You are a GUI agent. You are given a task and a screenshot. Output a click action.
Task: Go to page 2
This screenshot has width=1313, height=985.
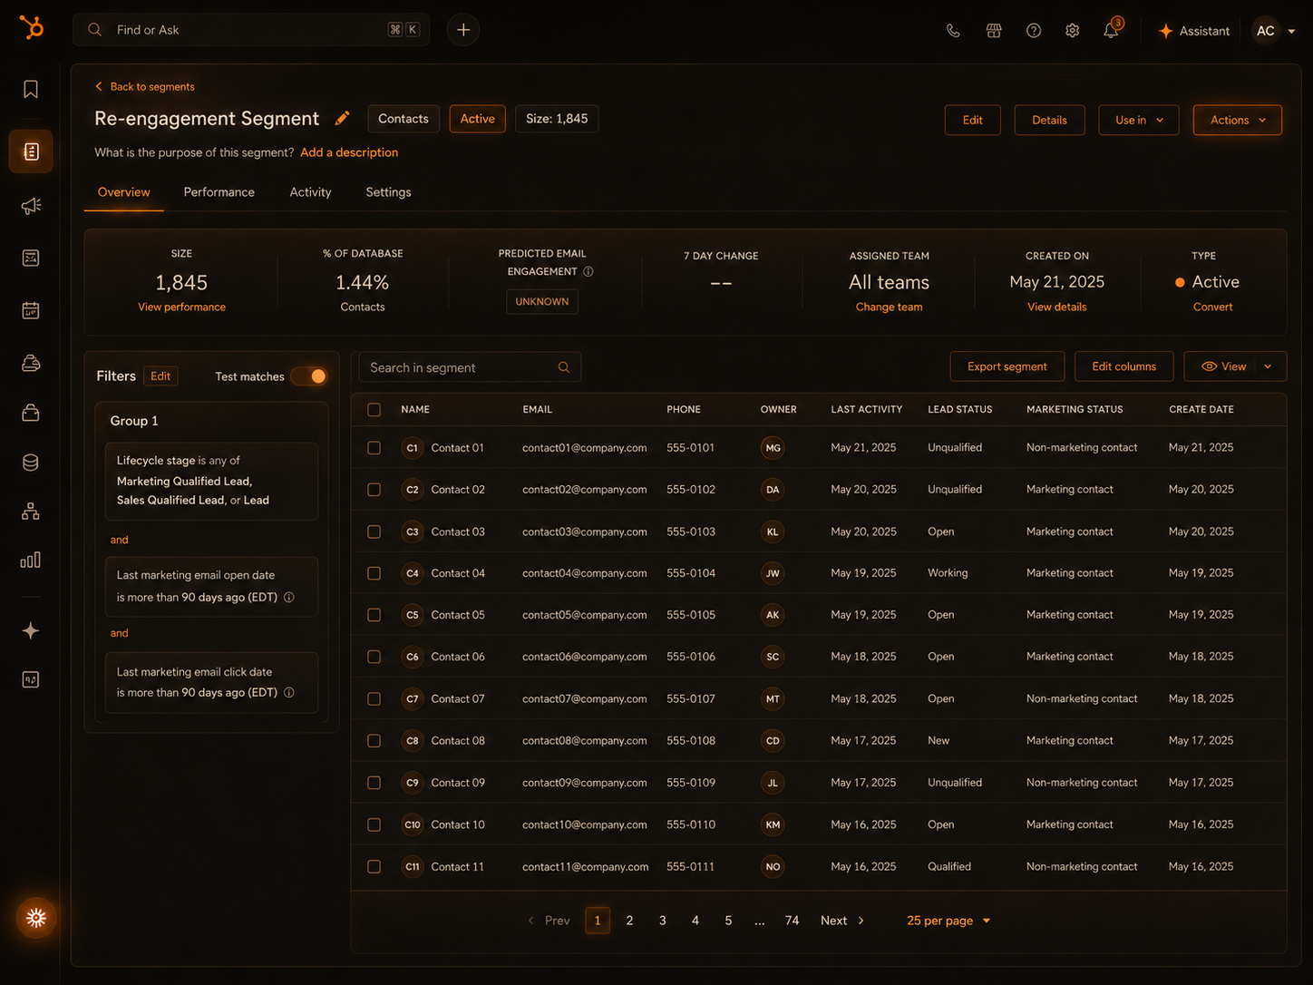pyautogui.click(x=629, y=921)
